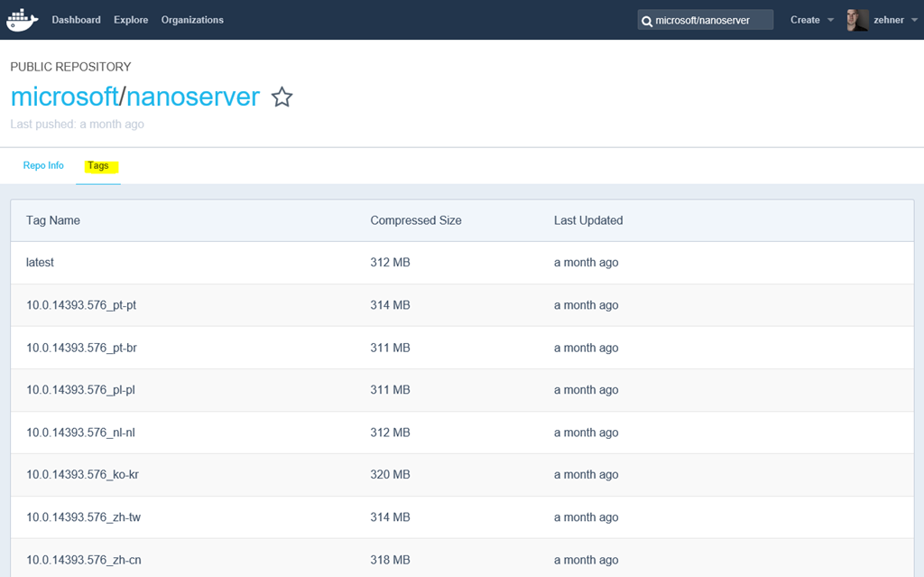Click the microsoft organization link
924x577 pixels.
click(64, 97)
